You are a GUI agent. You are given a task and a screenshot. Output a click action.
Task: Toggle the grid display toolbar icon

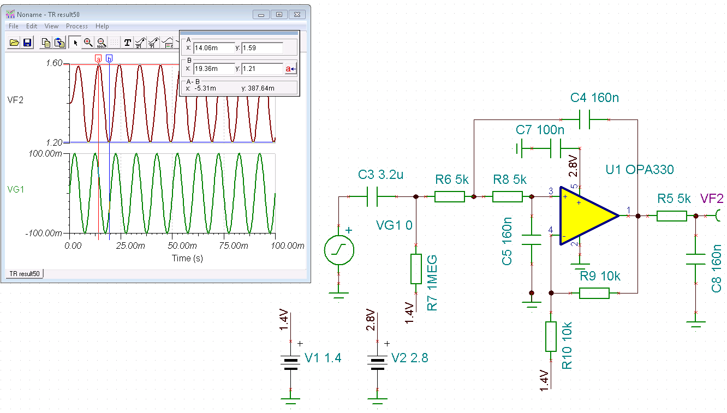point(114,42)
